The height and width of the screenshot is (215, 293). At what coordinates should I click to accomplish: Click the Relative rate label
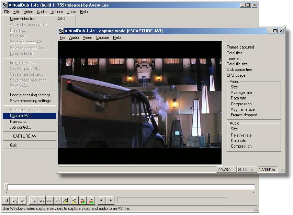pyautogui.click(x=241, y=135)
